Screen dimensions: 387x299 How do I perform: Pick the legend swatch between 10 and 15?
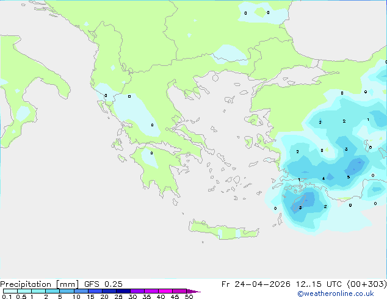81,291
